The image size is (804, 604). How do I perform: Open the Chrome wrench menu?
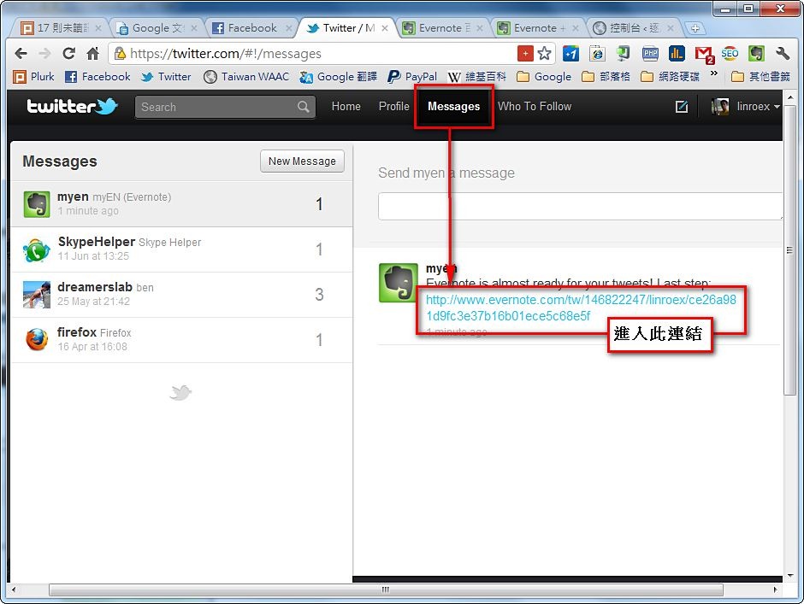[783, 53]
